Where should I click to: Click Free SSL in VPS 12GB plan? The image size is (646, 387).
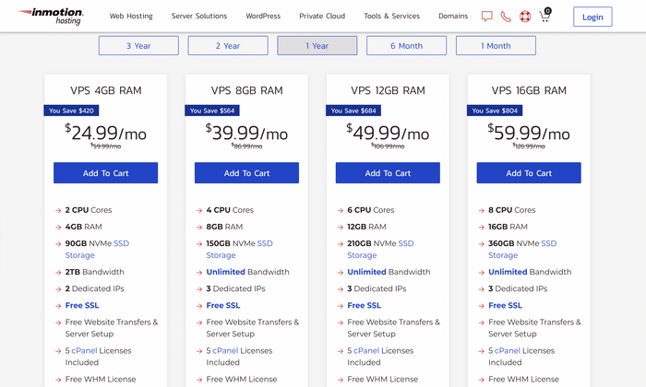[x=365, y=306]
